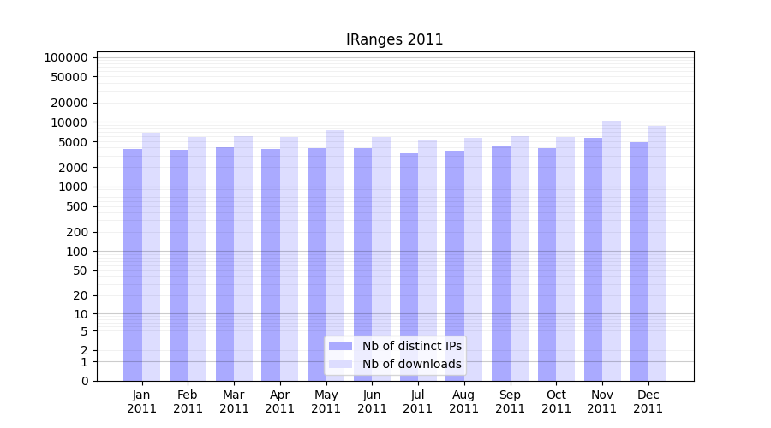771x428 pixels.
Task: Click the 100000 y-axis tick label
Action: coord(66,57)
